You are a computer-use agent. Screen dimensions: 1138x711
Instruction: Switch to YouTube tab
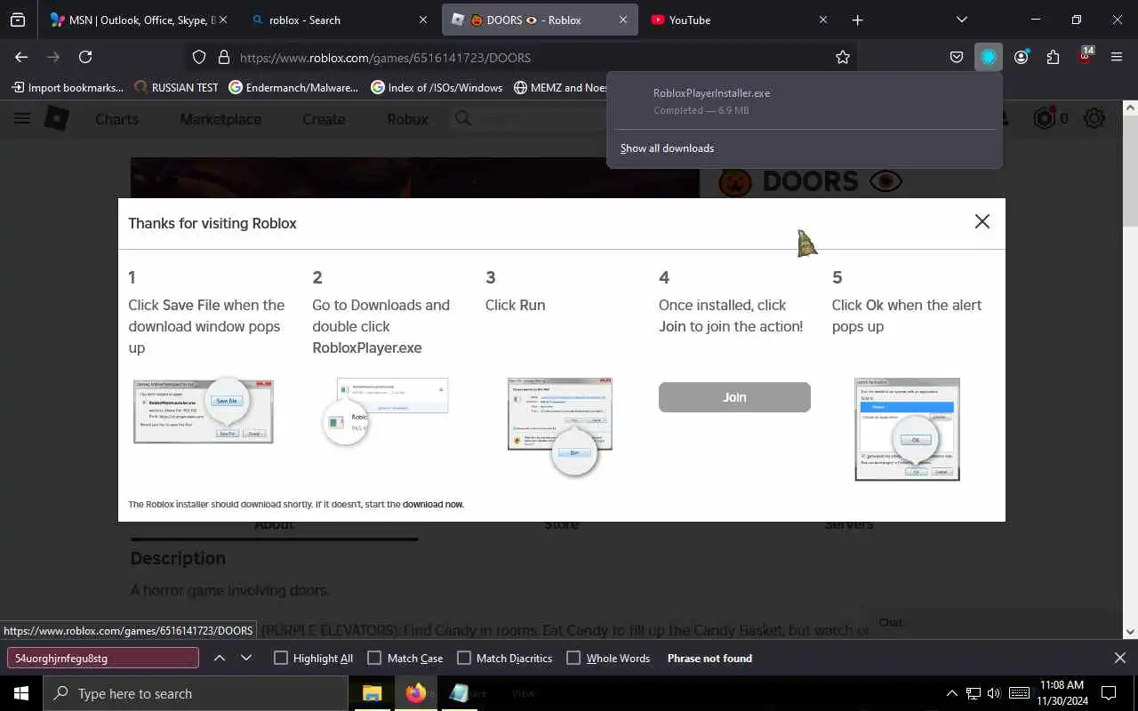739,20
